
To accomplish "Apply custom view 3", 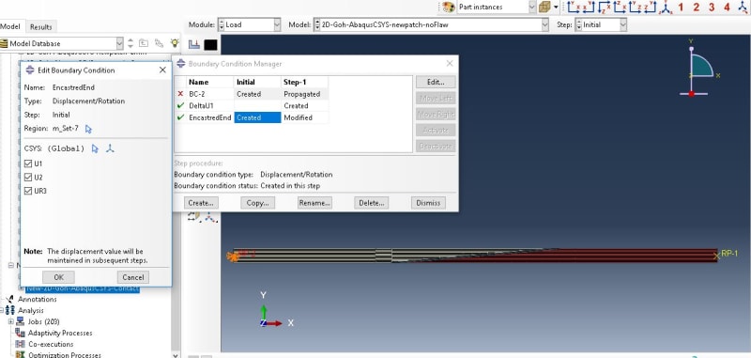I will click(712, 8).
